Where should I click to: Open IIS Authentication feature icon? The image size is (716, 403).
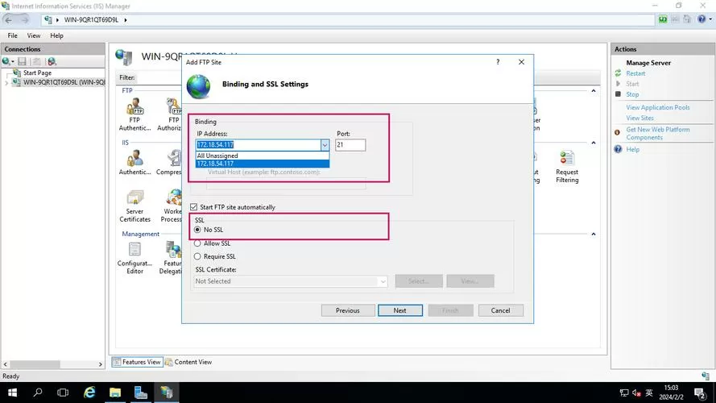[135, 163]
